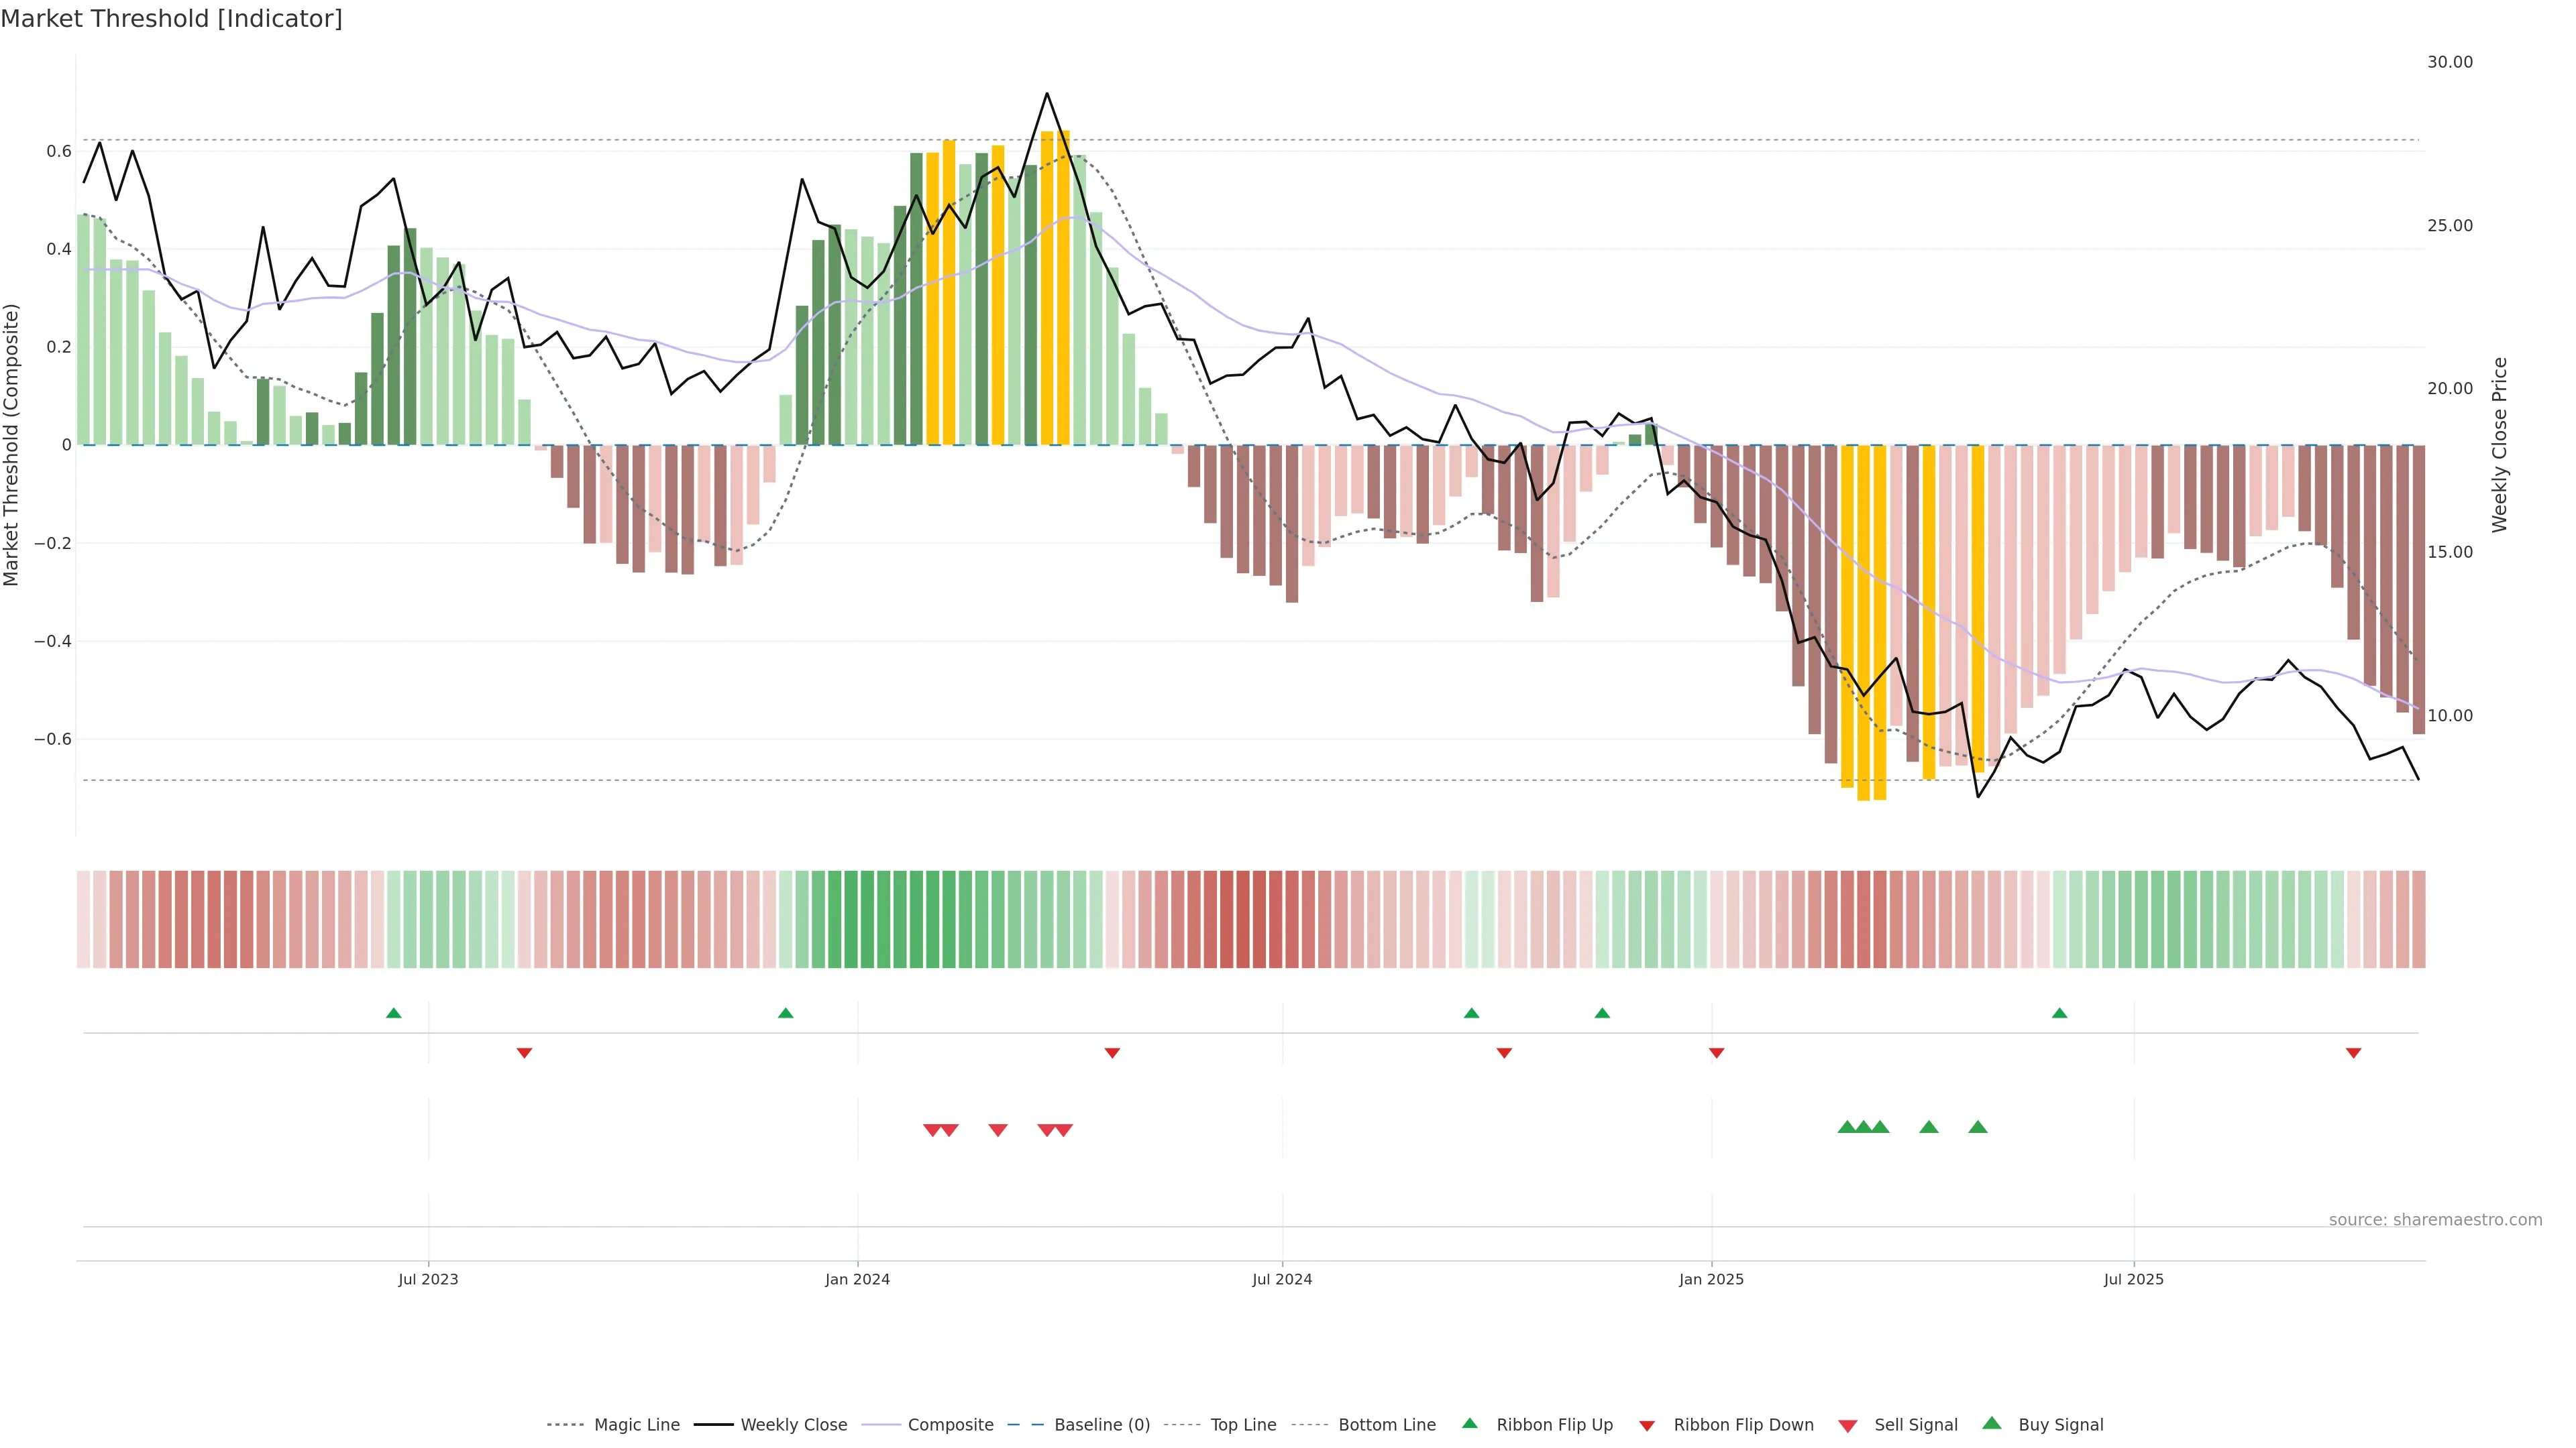Screen dimensions: 2576x1448
Task: Select the leftmost red Sell Signal triangle
Action: 932,1130
